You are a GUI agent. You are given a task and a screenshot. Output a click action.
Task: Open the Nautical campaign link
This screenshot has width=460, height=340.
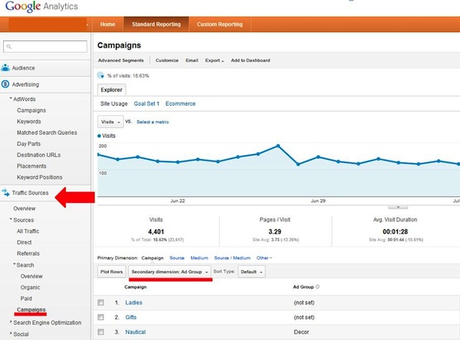pyautogui.click(x=135, y=332)
